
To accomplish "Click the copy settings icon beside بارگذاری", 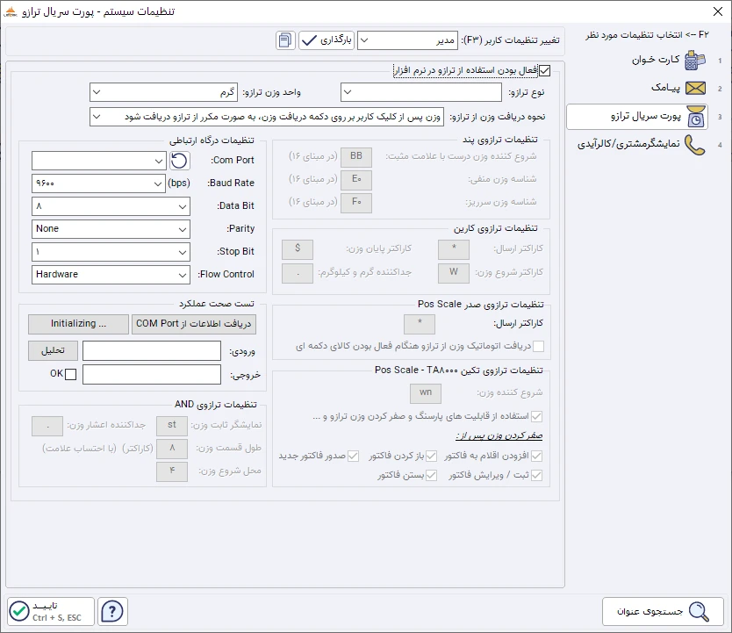I will pos(285,40).
